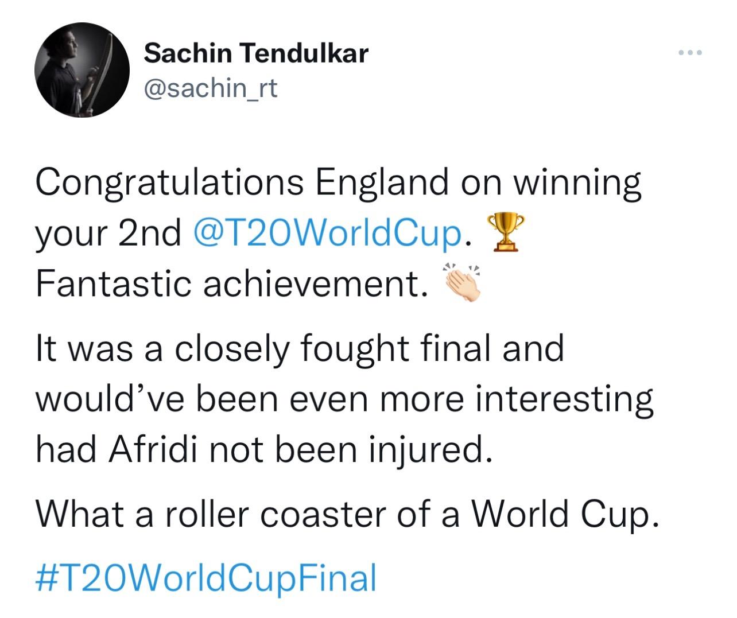
Task: Click the word "England" in the tweet
Action: (x=382, y=182)
